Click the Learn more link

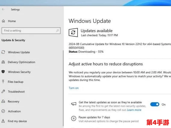(x=134, y=110)
